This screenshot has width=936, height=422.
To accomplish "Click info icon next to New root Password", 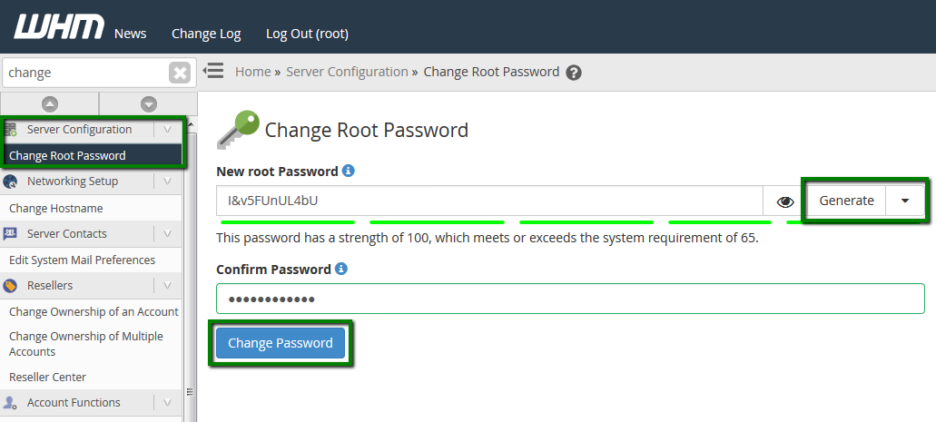I will [349, 171].
